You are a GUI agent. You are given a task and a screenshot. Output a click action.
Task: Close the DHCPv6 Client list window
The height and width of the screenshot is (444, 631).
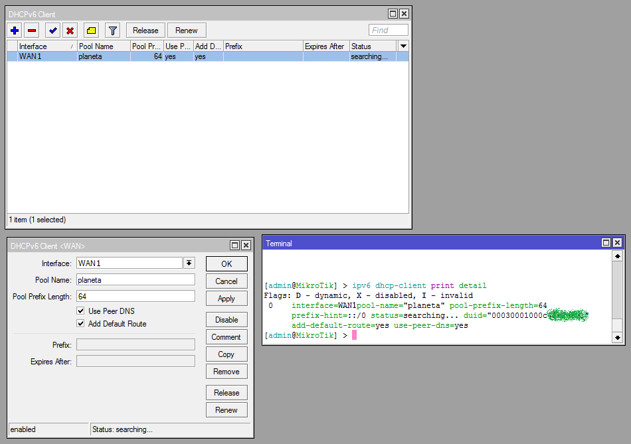(404, 14)
